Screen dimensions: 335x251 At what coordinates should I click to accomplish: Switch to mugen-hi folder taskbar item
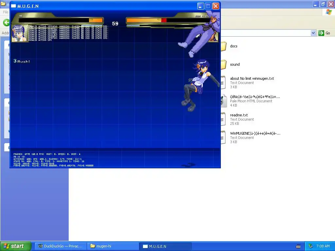[x=113, y=246]
